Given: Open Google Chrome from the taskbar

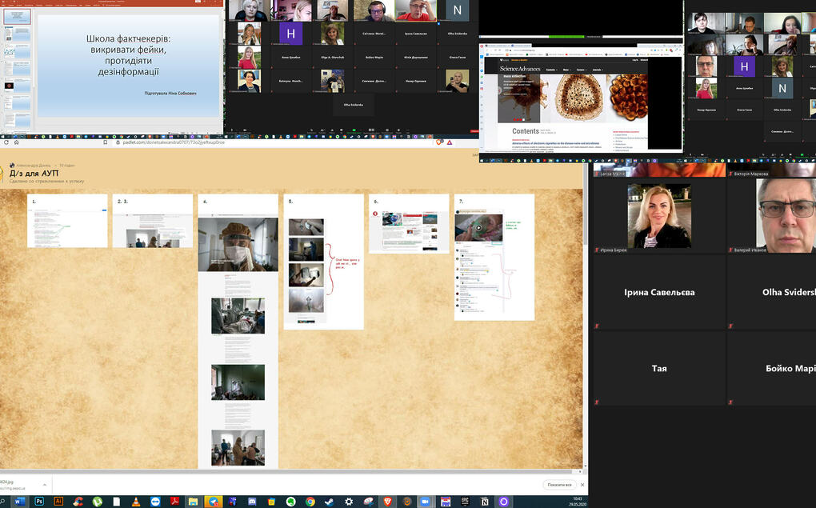Looking at the screenshot, I should point(310,502).
